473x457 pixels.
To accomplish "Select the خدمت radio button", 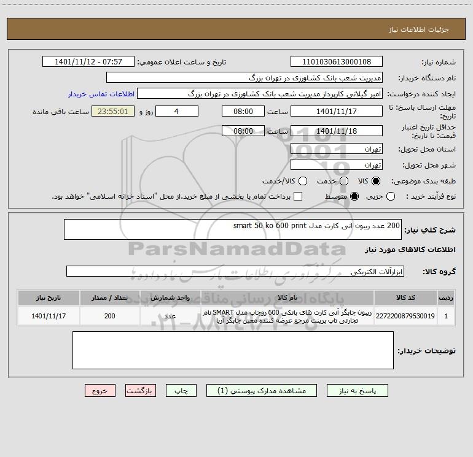I will tap(344, 181).
